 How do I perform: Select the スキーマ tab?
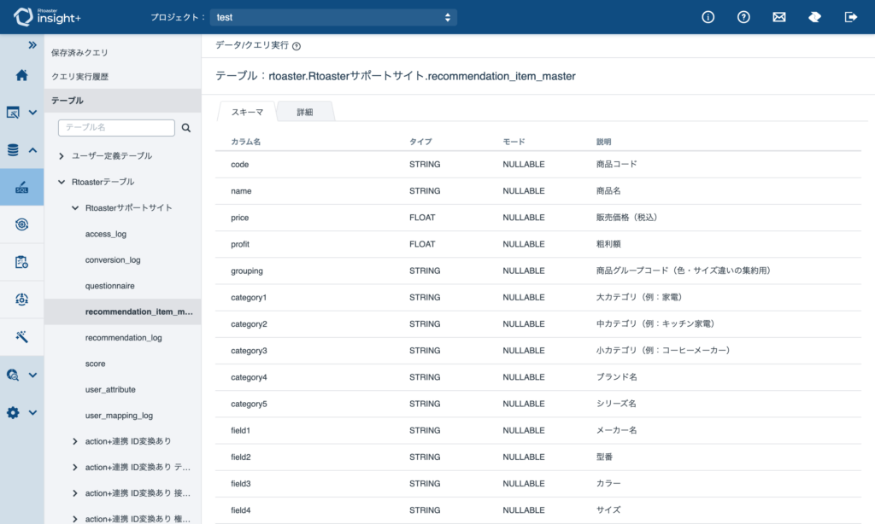click(247, 112)
